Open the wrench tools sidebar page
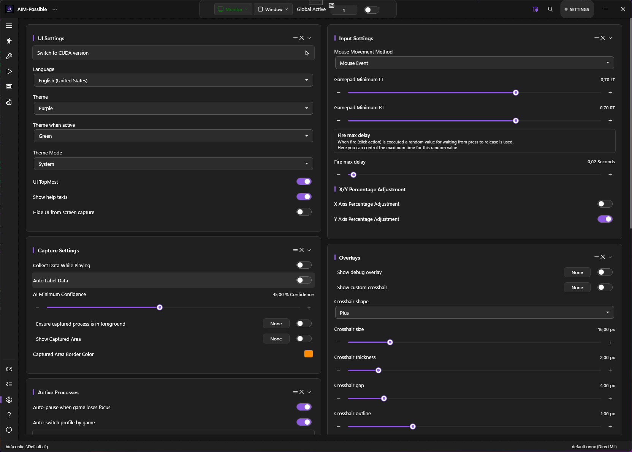Viewport: 632px width, 452px height. pos(9,56)
